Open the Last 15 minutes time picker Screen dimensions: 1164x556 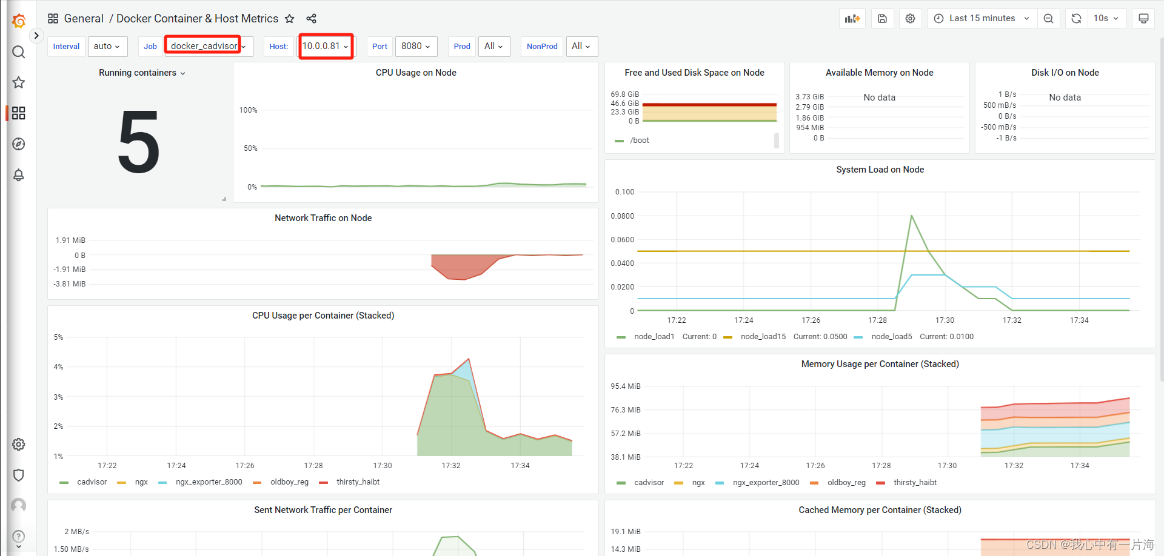coord(982,19)
